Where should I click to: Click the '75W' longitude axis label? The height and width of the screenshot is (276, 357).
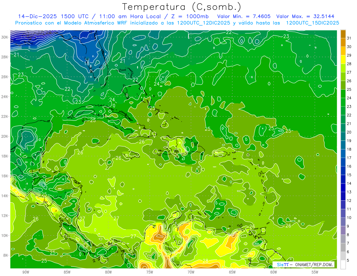tap(150, 272)
